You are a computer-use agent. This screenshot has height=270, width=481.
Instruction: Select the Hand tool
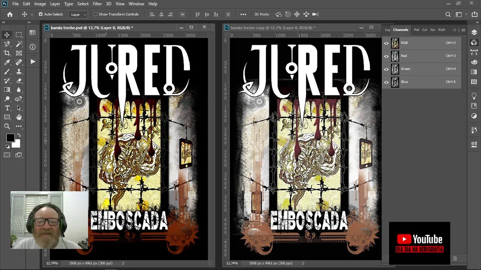coord(19,117)
